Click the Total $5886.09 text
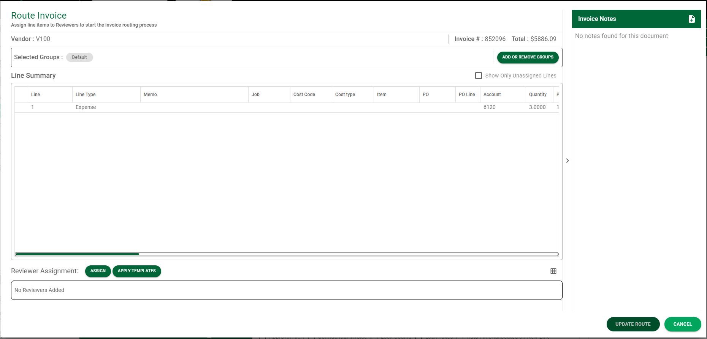The height and width of the screenshot is (339, 707). click(534, 39)
